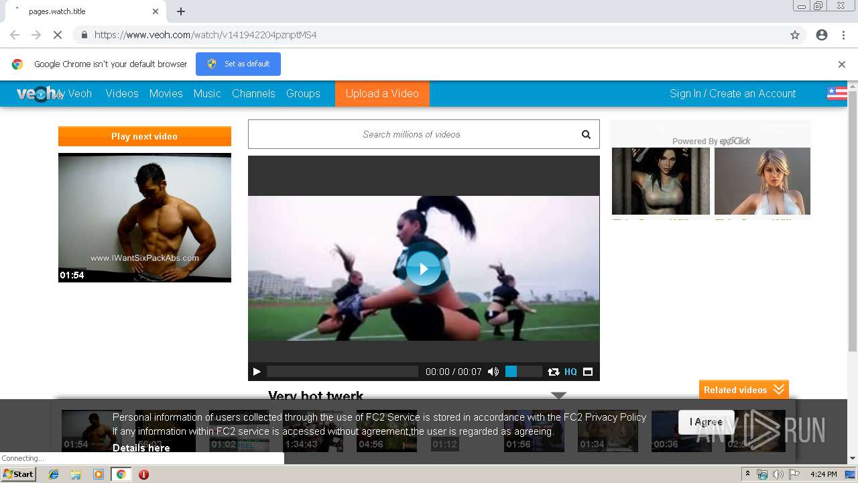This screenshot has height=483, width=858.
Task: Click the Chrome address bar URL
Action: (205, 35)
